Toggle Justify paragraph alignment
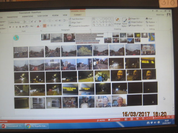The height and width of the screenshot is (133, 178). tap(55, 25)
